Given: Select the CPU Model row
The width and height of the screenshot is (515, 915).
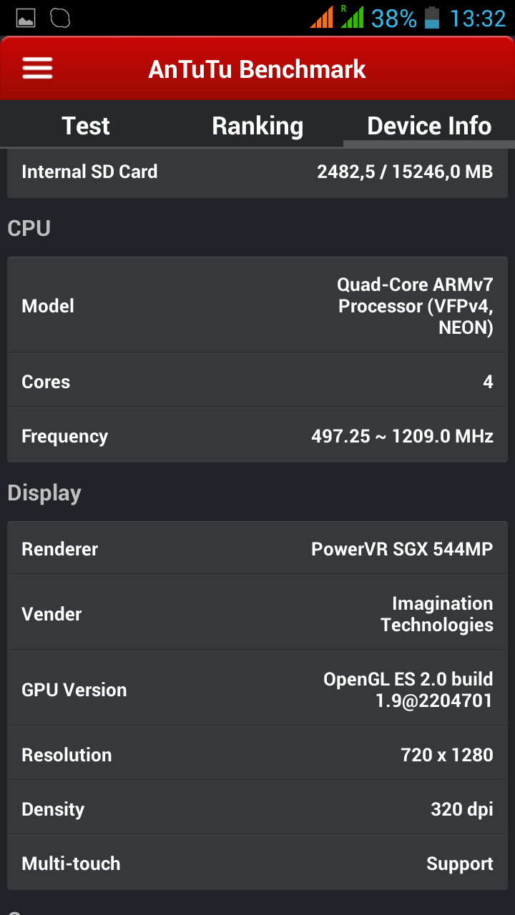Looking at the screenshot, I should tap(257, 306).
